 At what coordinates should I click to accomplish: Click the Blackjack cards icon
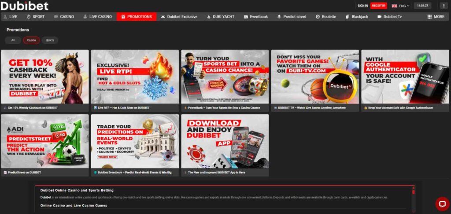(347, 17)
